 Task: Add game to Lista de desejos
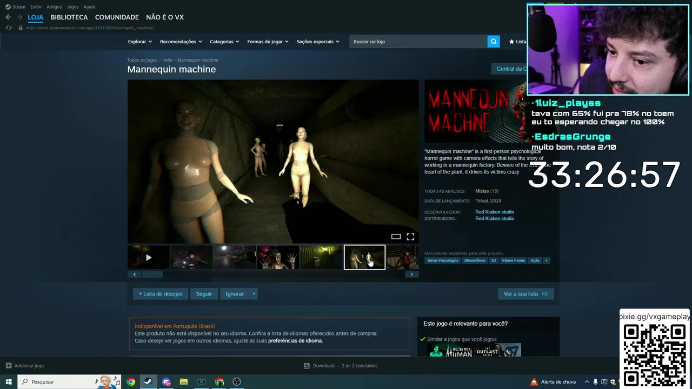[x=161, y=294]
